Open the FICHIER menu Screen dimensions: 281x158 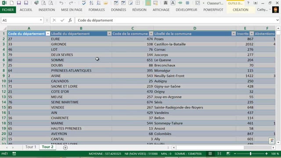tap(8, 10)
